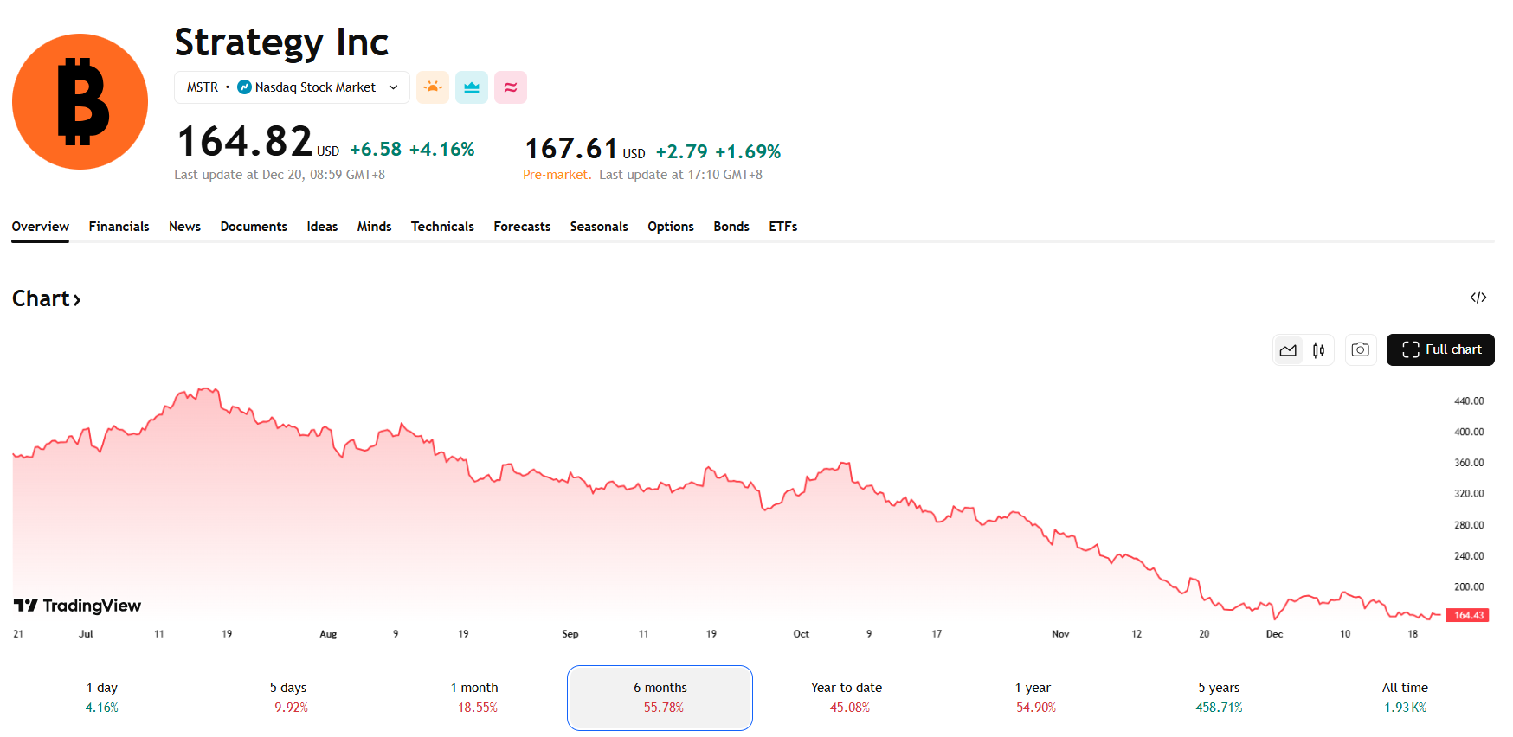Show the Seasonals tab
1513x737 pixels.
click(x=599, y=227)
